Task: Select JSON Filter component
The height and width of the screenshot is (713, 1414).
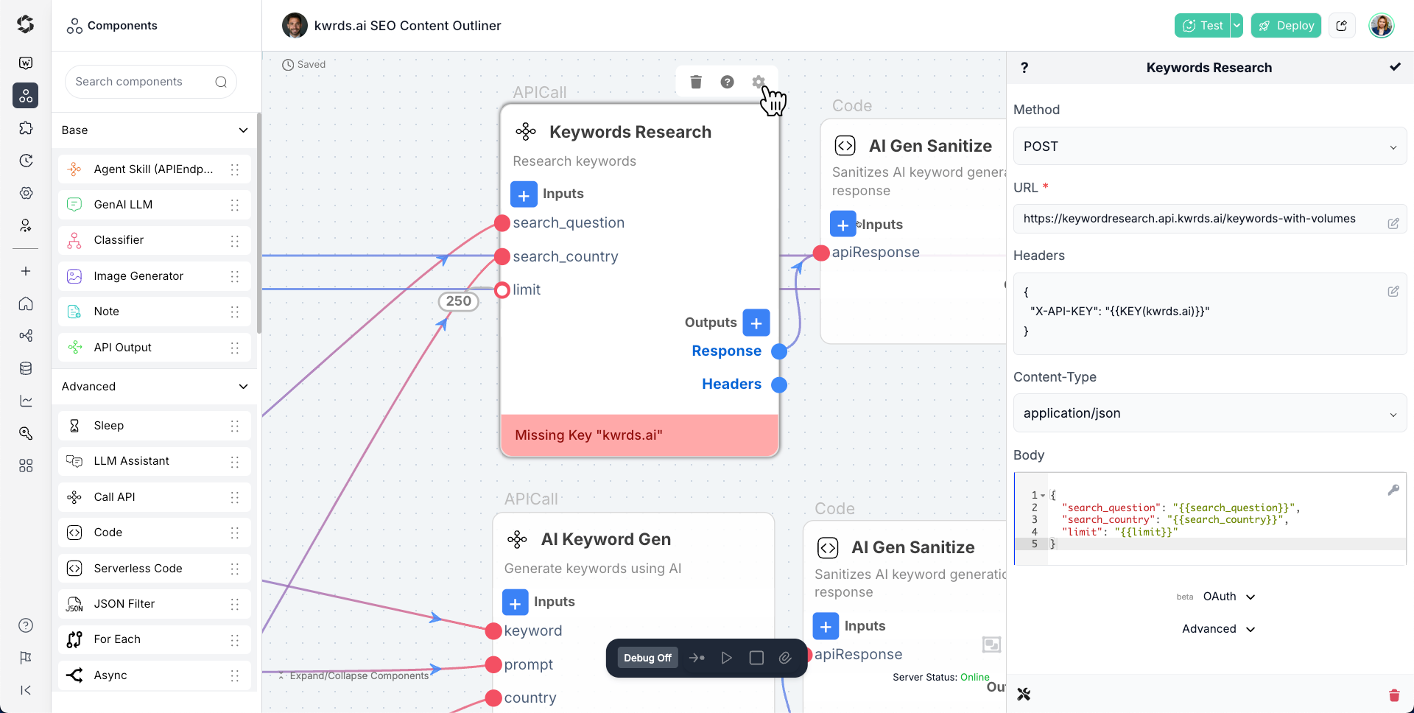Action: point(155,604)
